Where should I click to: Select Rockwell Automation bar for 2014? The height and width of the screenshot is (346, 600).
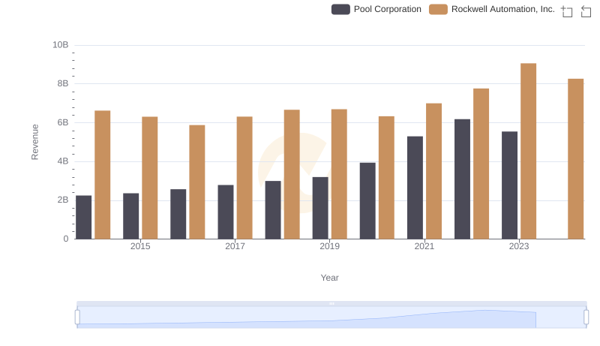(103, 175)
